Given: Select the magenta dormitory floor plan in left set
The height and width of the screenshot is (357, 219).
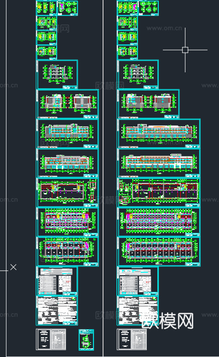Looking at the screenshot, I should coord(68,222).
